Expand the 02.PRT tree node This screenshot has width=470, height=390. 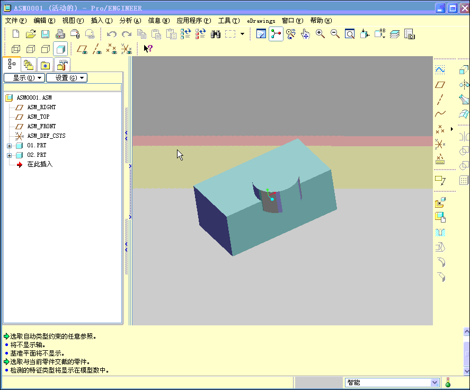pyautogui.click(x=10, y=155)
